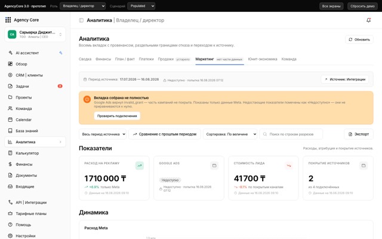Switch to the Продажи tab
Image resolution: width=382 pixels, height=239 pixels.
[174, 59]
